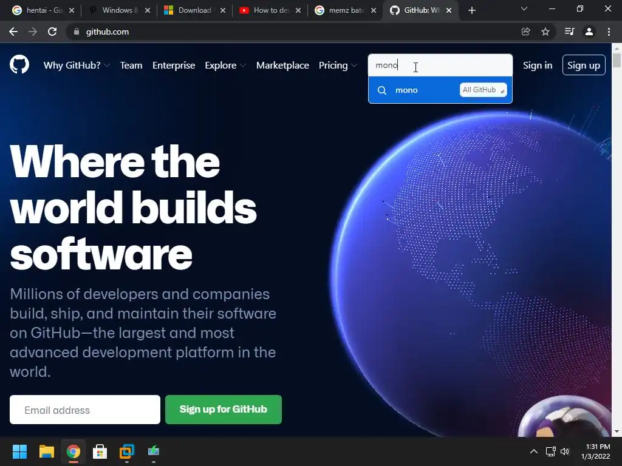Open the Chrome profile icon
Viewport: 622px width, 466px height.
coord(589,32)
